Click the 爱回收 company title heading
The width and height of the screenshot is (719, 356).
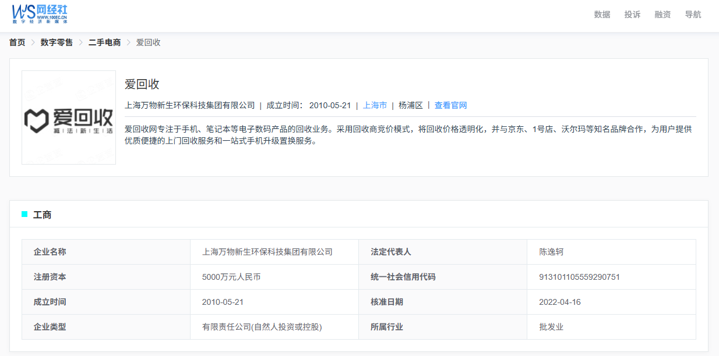[x=142, y=84]
